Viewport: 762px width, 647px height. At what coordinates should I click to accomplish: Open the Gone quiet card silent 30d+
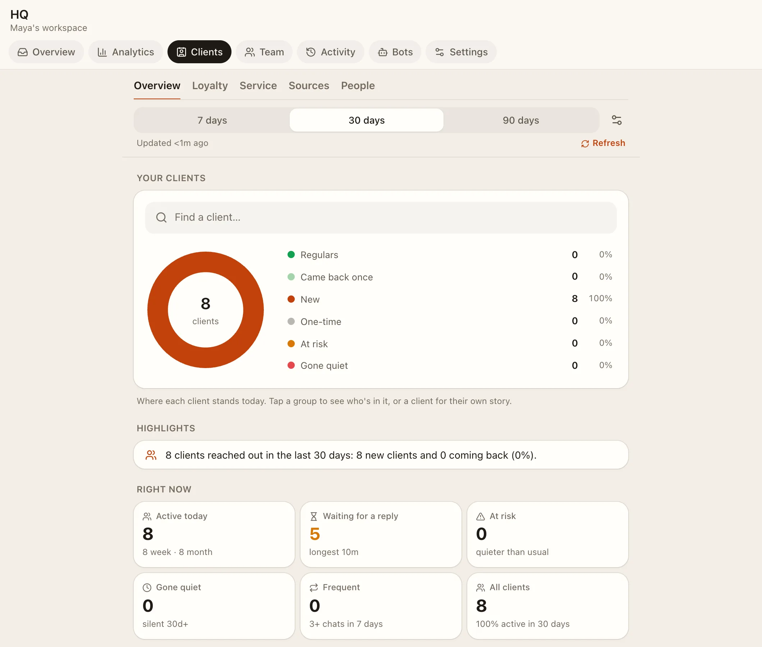tap(214, 606)
